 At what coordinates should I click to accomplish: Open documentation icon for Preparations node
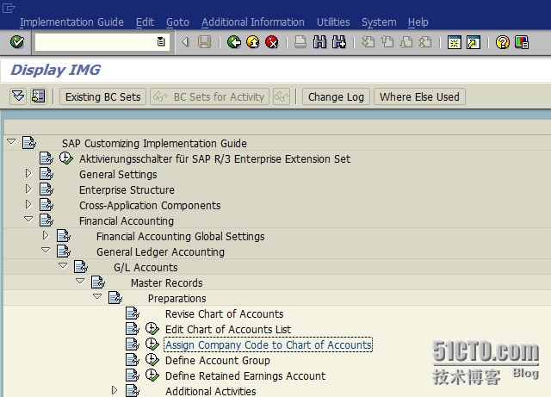click(115, 298)
